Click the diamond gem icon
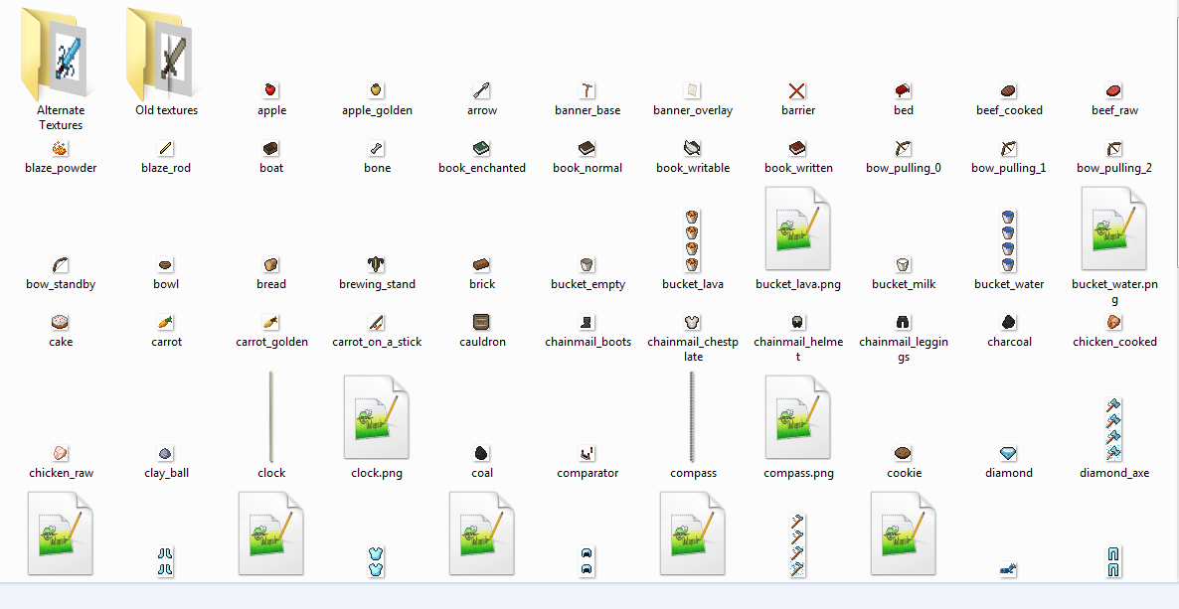Viewport: 1179px width, 609px height. click(x=1008, y=453)
